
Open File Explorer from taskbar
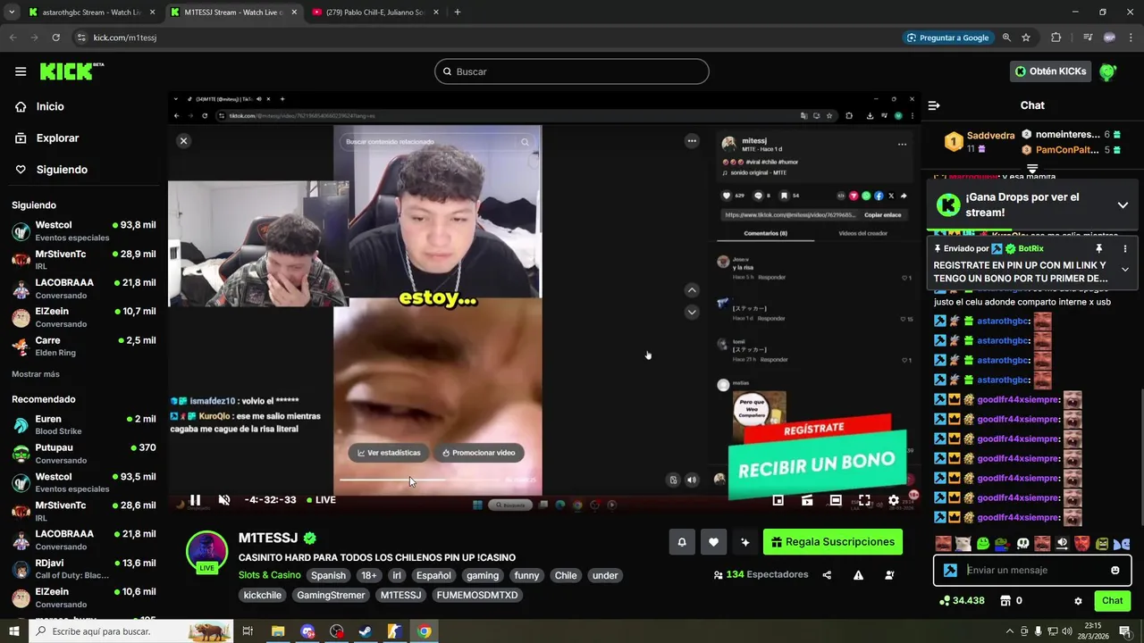tap(278, 631)
